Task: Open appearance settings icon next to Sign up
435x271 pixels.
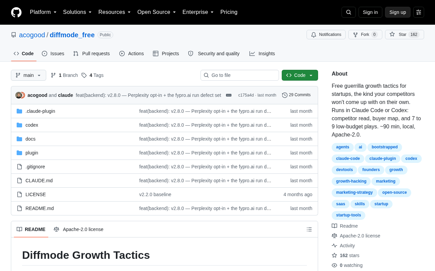Action: pos(419,12)
